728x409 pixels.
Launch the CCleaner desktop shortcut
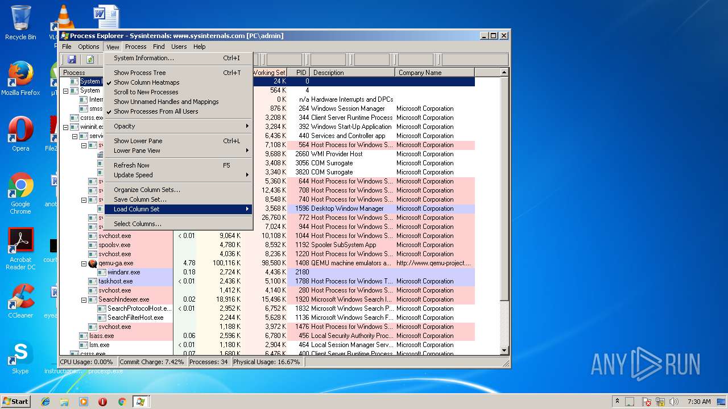20,301
